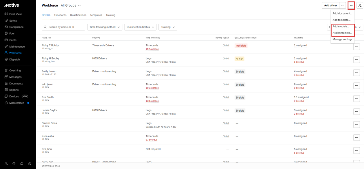The width and height of the screenshot is (364, 169).
Task: Select Assign training from the menu
Action: click(x=342, y=33)
